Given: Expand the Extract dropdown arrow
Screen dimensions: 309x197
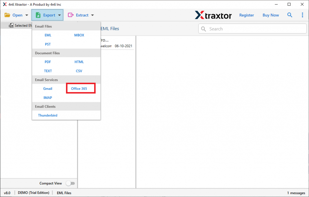Looking at the screenshot, I should coord(92,15).
